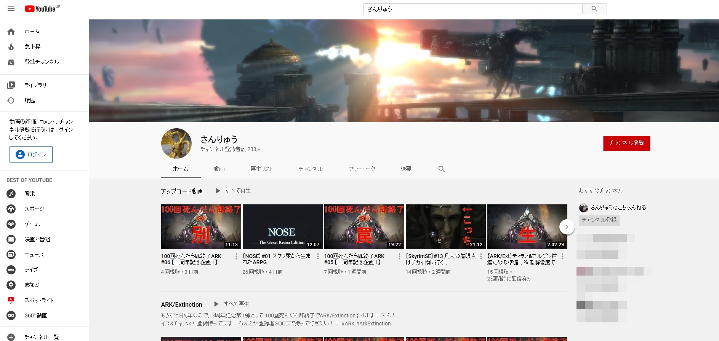The image size is (719, 341).
Task: Open options for SkyrimSE #13 video
Action: pos(481,257)
